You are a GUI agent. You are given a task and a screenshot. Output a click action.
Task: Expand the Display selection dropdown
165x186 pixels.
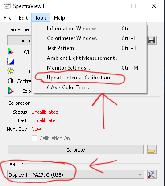75,174
